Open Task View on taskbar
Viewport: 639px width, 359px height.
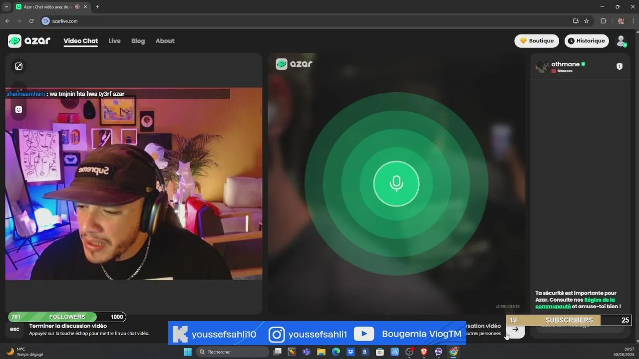277,352
